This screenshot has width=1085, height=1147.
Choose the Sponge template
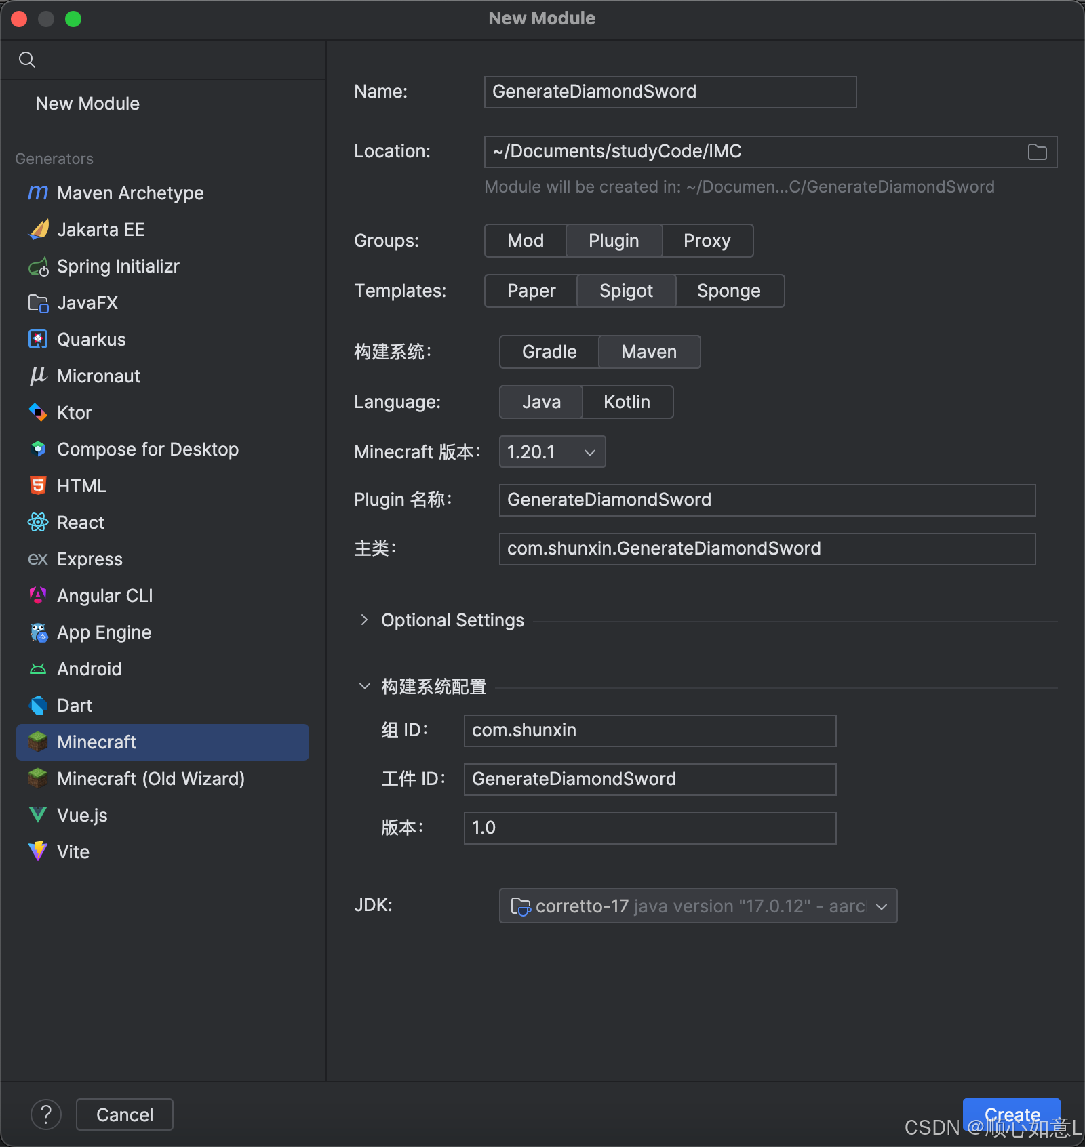729,291
